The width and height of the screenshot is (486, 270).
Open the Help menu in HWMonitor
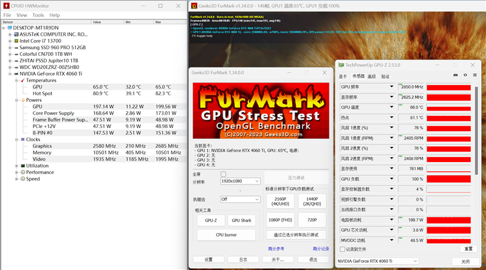tap(55, 15)
